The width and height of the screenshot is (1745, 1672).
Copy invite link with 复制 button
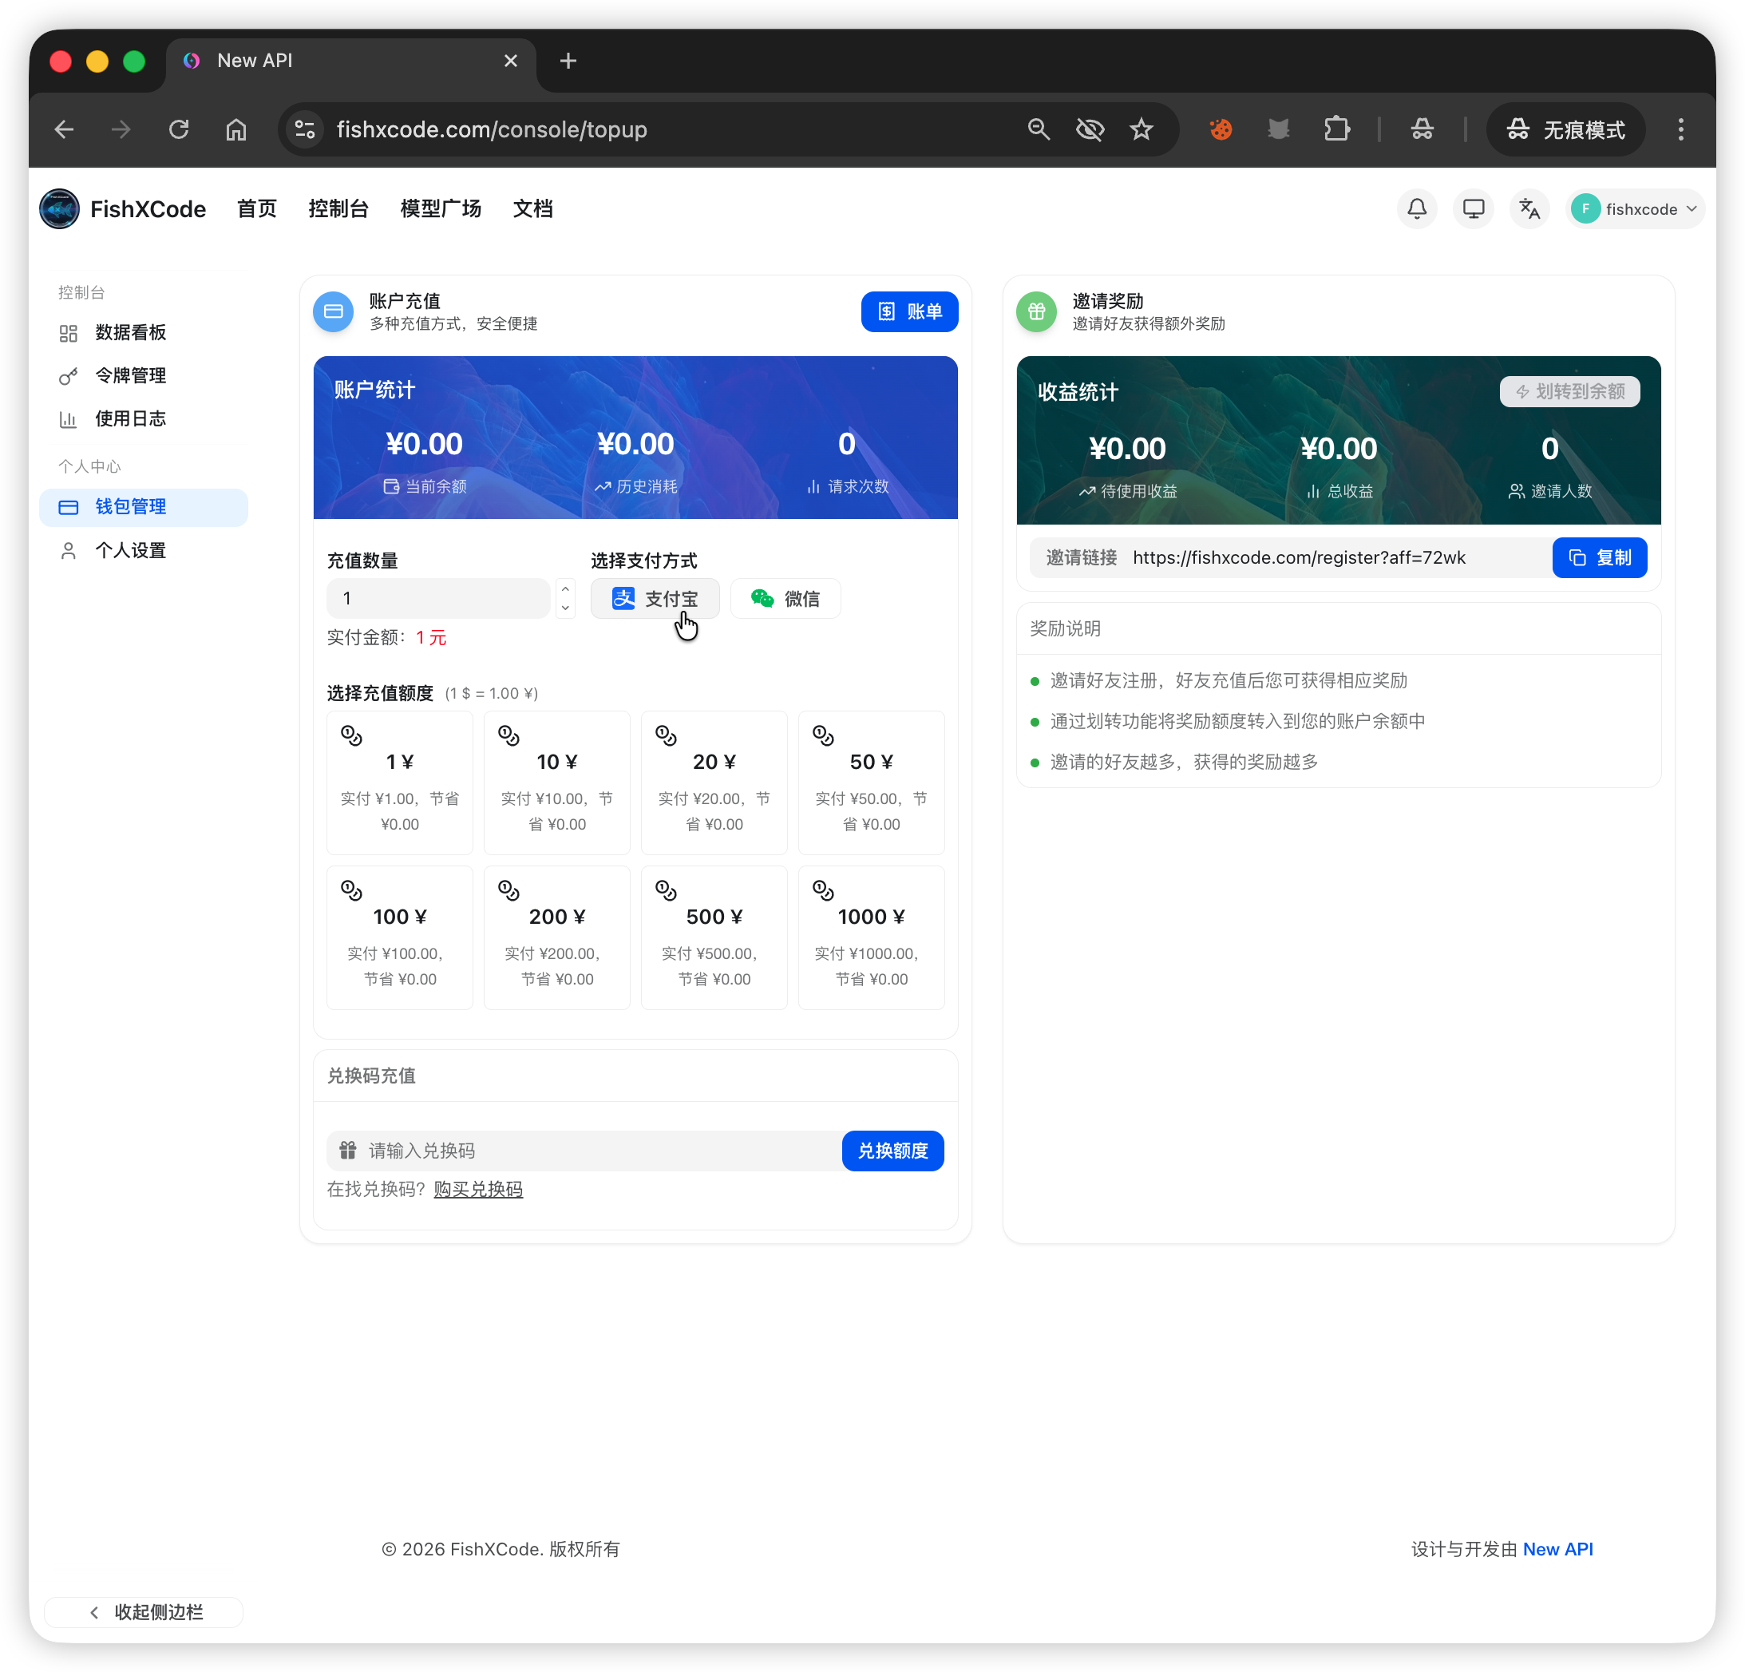pos(1599,557)
